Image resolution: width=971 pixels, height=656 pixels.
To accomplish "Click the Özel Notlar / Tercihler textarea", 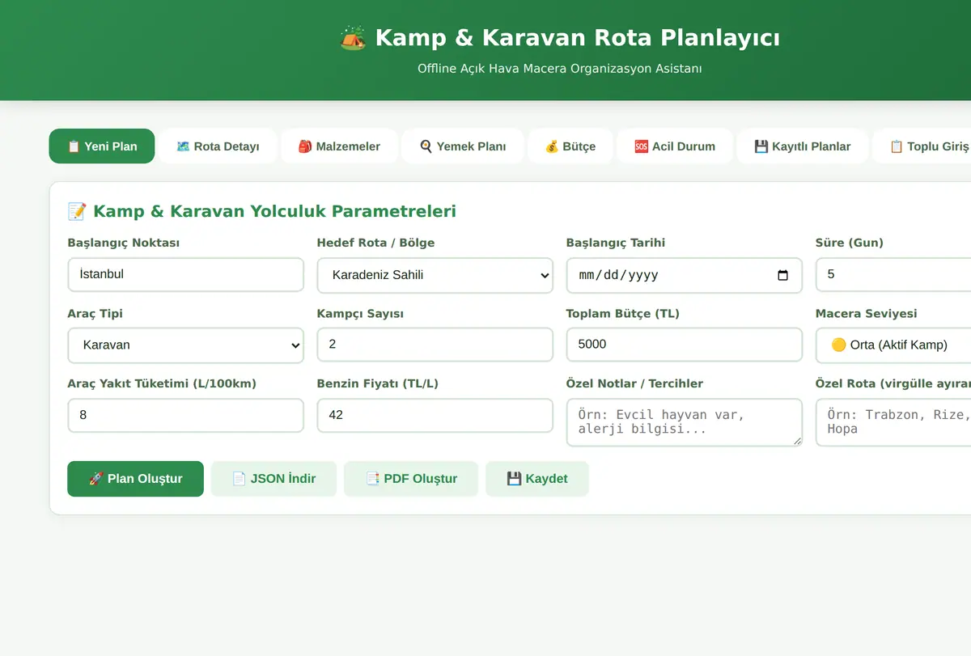I will click(685, 422).
